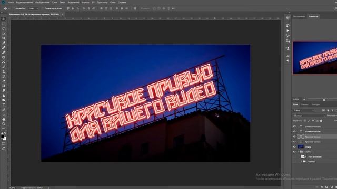Hide the Группа 1 group
Image resolution: width=337 pixels, height=189 pixels.
294,152
